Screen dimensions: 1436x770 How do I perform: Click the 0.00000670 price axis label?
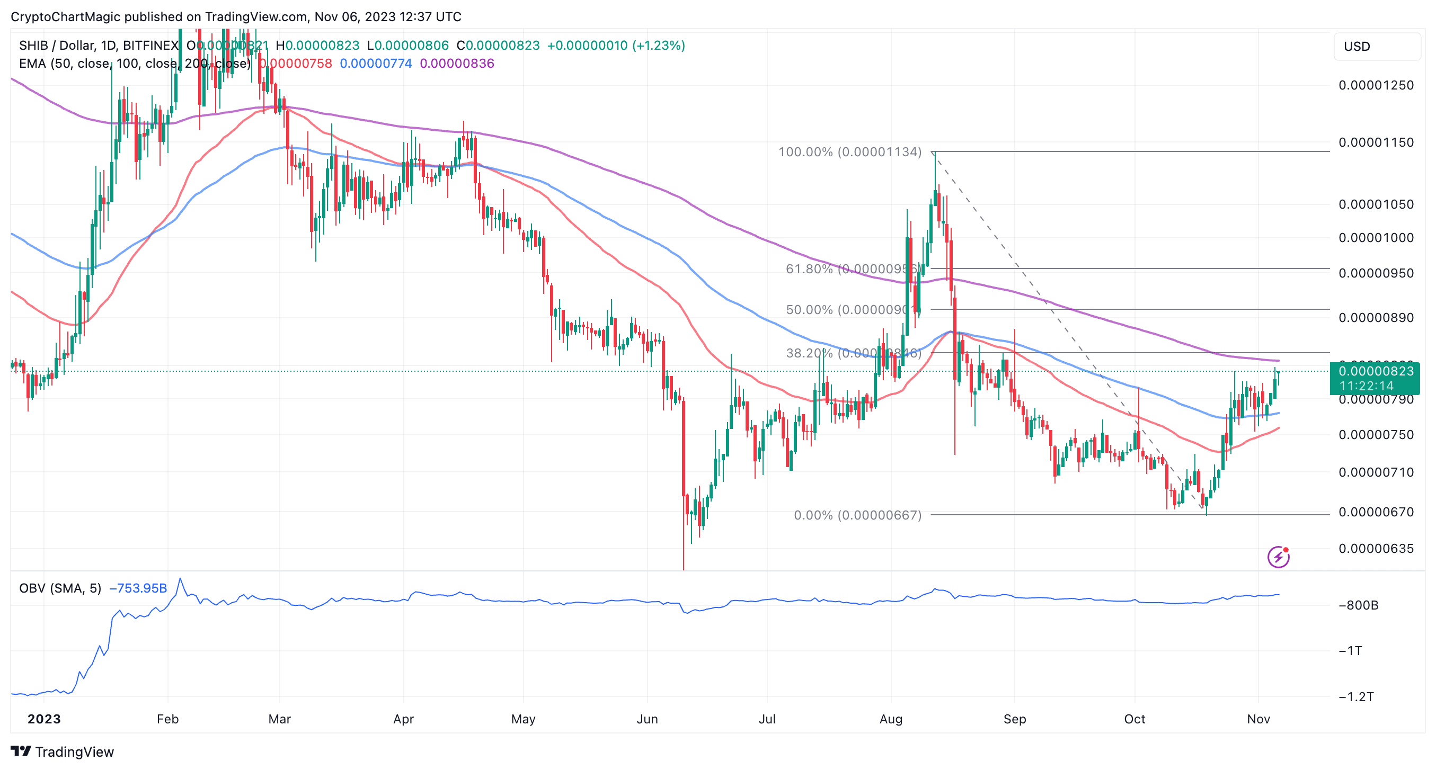tap(1376, 512)
